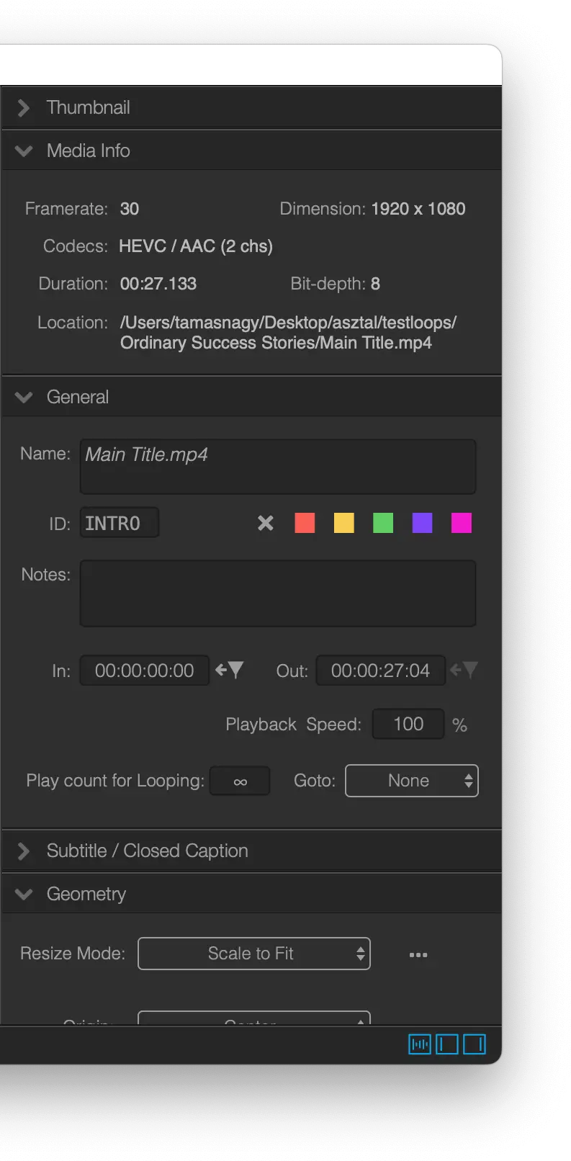Pick the purple color label swatch
Viewport: 571px width, 1161px height.
[x=423, y=523]
